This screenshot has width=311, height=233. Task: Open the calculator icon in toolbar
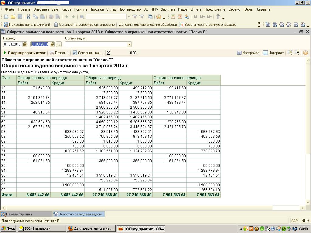click(173, 17)
